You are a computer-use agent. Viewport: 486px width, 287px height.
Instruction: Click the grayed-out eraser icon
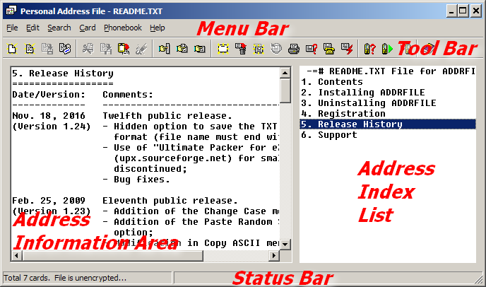coord(141,49)
